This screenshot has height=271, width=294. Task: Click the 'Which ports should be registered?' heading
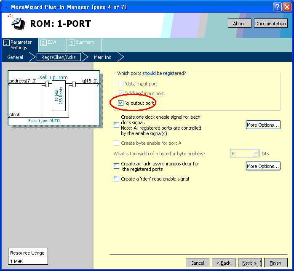[152, 73]
